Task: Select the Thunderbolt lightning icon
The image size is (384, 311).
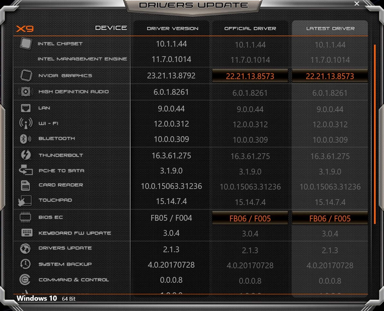Action: pos(26,155)
